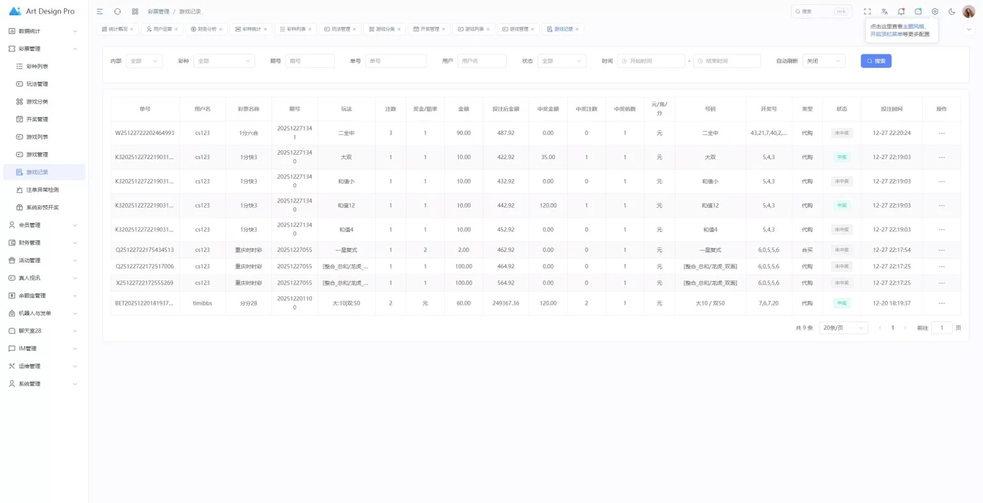Open the notification bell

[x=901, y=12]
